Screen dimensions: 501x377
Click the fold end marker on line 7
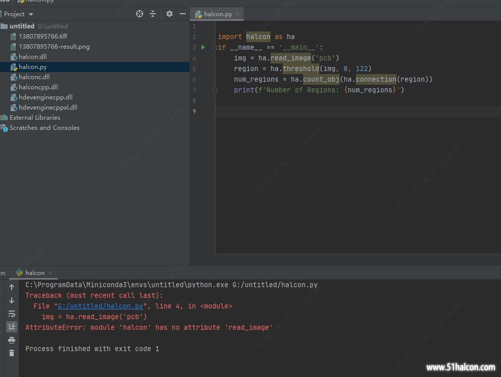pyautogui.click(x=215, y=90)
